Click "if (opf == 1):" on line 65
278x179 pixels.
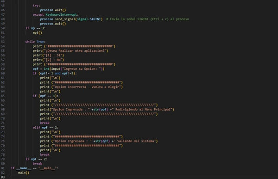pos(45,96)
